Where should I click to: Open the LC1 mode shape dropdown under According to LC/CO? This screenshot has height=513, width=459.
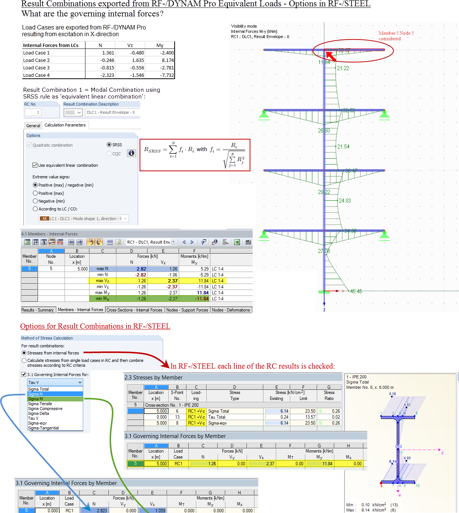tap(125, 219)
